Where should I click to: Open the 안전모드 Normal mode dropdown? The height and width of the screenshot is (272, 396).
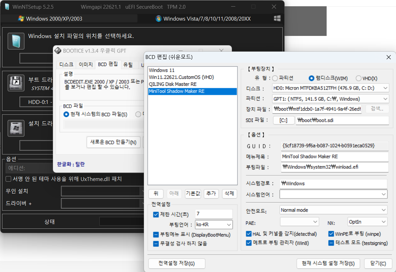point(333,210)
